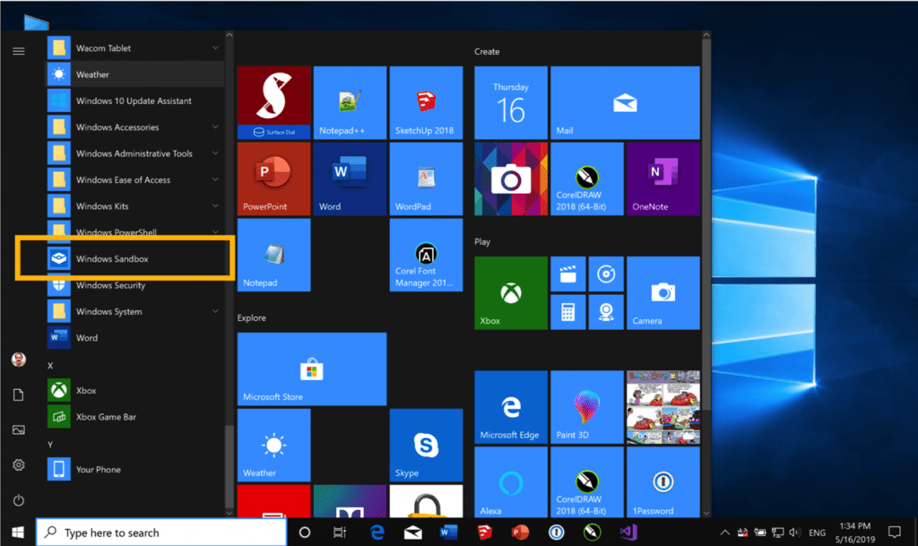Screen dimensions: 918x546
Task: Open Xbox Game Bar from the app list
Action: pyautogui.click(x=134, y=417)
